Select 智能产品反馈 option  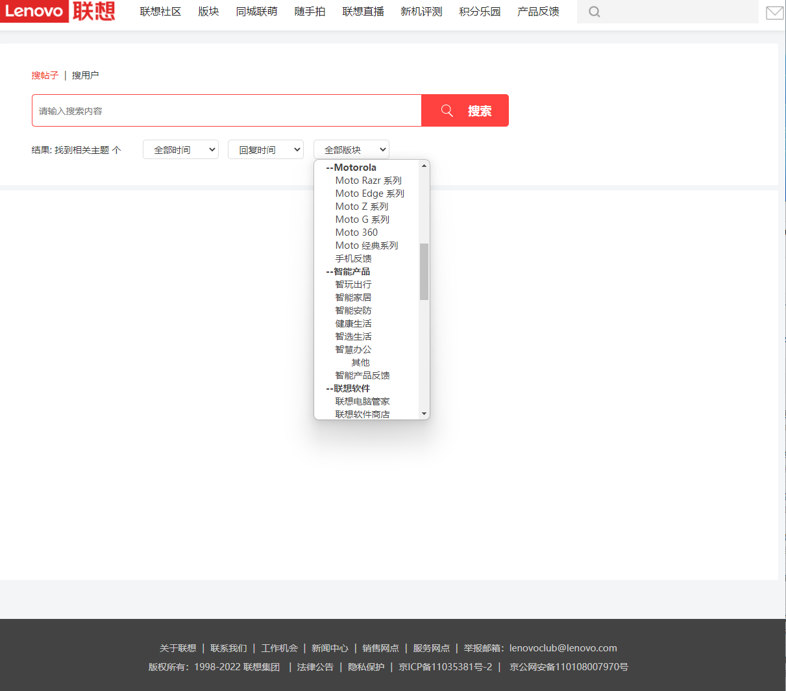coord(362,375)
